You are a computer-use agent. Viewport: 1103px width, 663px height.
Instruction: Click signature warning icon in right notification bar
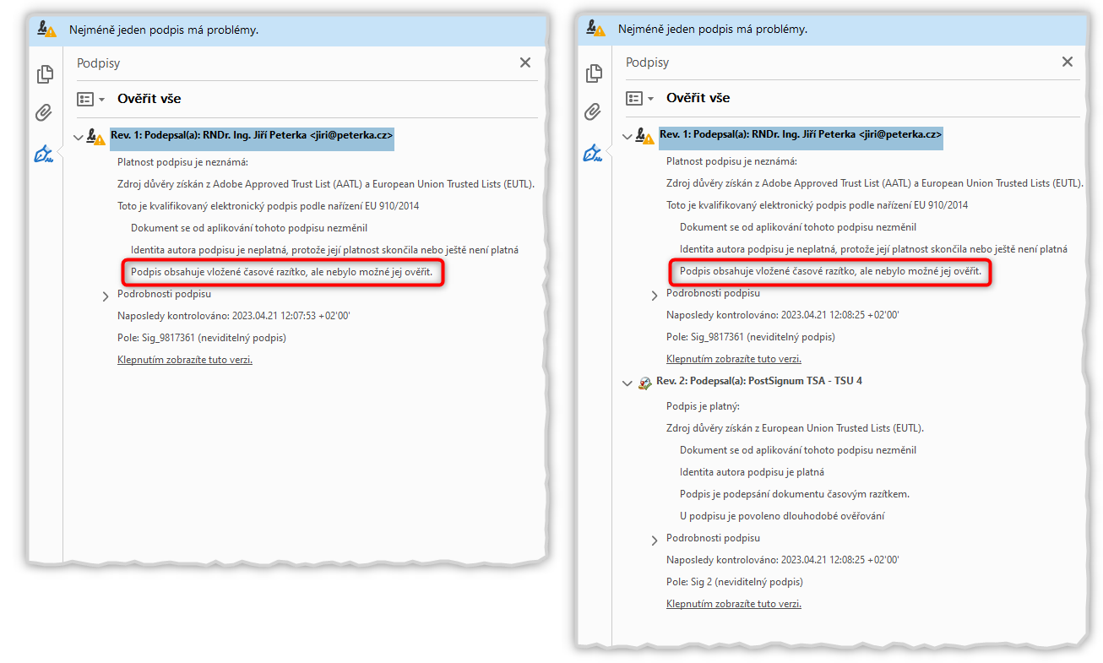(x=596, y=29)
